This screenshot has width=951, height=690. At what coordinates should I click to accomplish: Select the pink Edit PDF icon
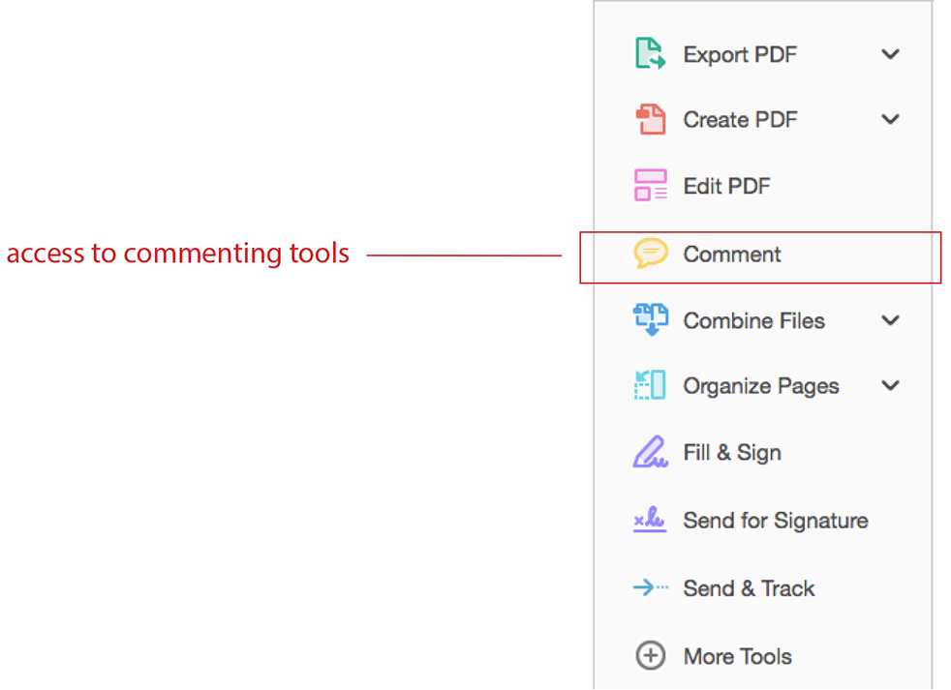point(650,185)
